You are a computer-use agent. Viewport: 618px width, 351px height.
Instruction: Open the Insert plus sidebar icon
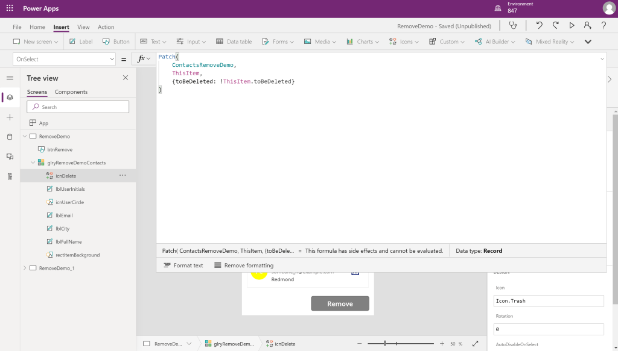tap(10, 117)
